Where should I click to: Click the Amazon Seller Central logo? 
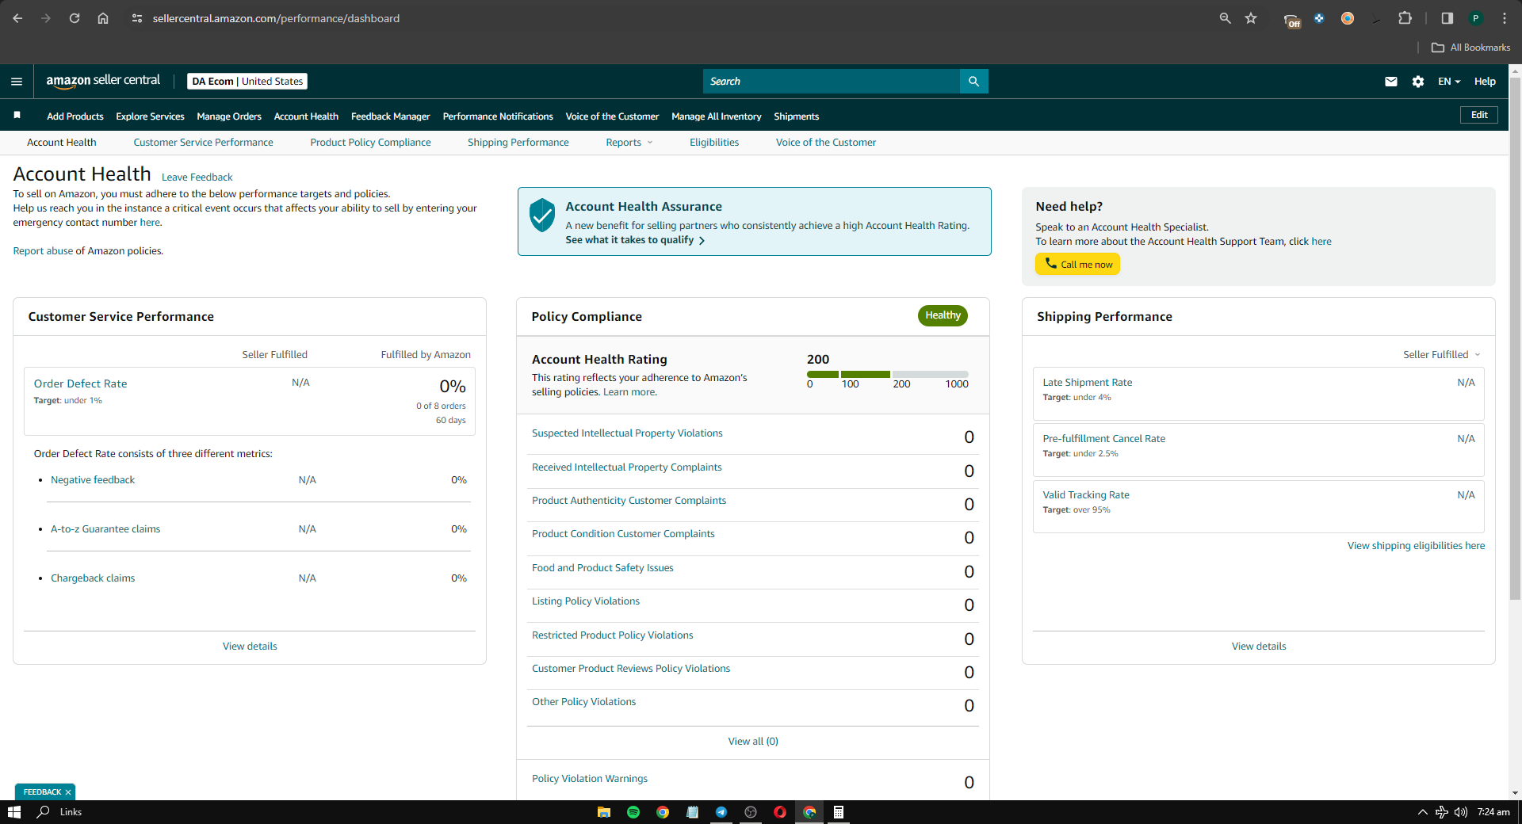click(103, 81)
